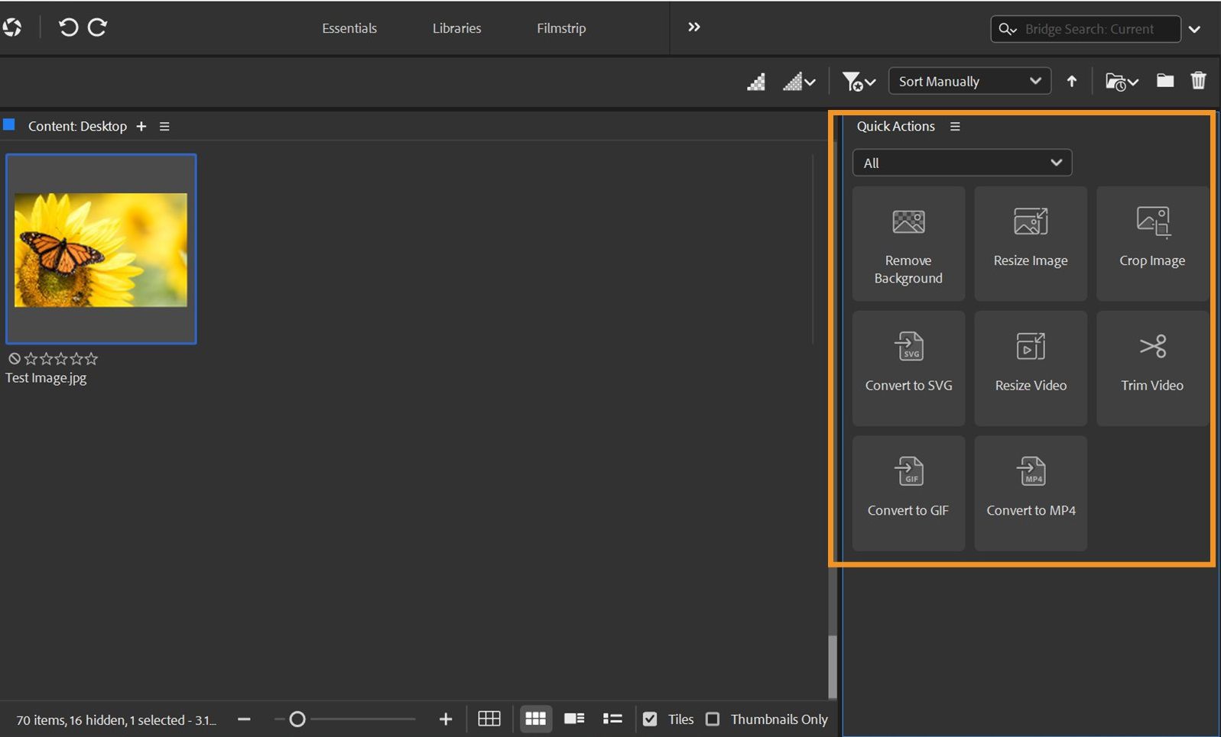Enable the Thumbnails Only checkbox

713,719
